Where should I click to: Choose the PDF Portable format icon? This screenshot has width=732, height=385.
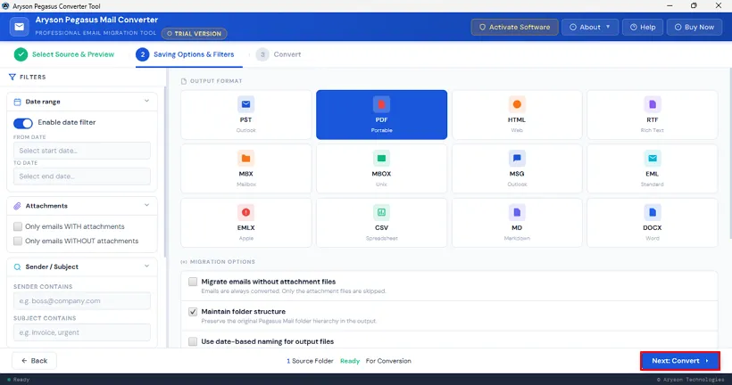(381, 104)
